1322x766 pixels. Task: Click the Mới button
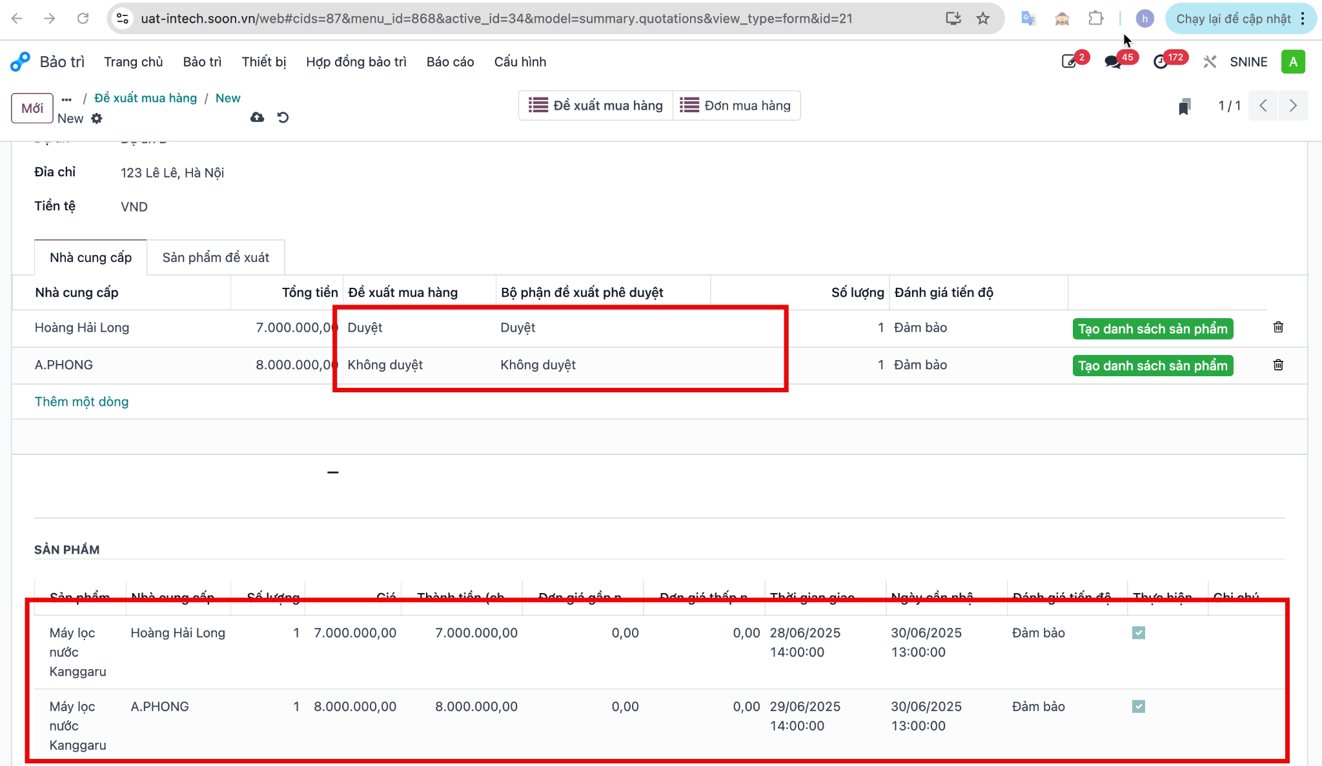(32, 108)
